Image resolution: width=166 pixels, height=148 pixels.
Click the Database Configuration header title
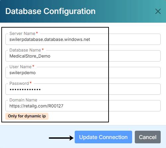click(x=50, y=11)
